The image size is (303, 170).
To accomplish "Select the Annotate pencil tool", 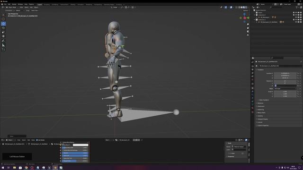I will [x=3, y=41].
